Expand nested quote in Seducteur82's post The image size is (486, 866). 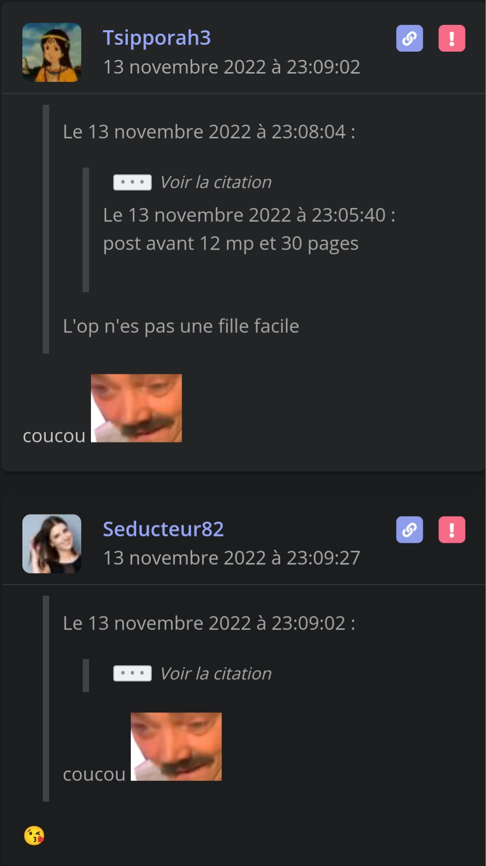pyautogui.click(x=132, y=674)
